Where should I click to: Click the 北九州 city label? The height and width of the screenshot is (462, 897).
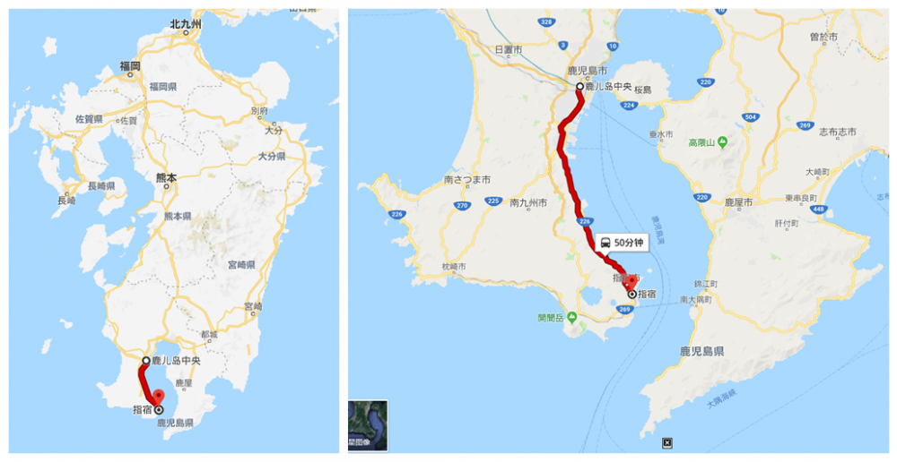pyautogui.click(x=186, y=24)
